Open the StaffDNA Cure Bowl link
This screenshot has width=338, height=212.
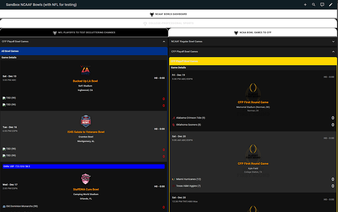pyautogui.click(x=86, y=189)
